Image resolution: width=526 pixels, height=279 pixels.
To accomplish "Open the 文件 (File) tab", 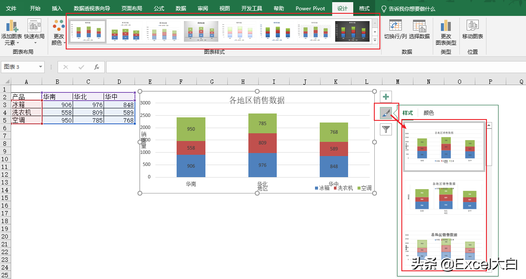I will click(x=11, y=9).
